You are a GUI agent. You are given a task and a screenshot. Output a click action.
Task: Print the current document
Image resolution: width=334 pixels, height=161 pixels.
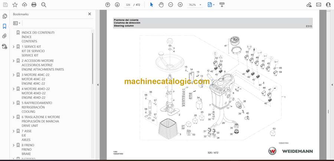click(x=34, y=5)
